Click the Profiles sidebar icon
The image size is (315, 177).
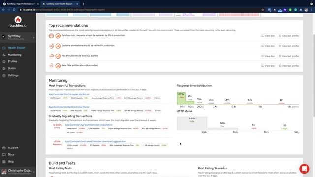pos(4,61)
